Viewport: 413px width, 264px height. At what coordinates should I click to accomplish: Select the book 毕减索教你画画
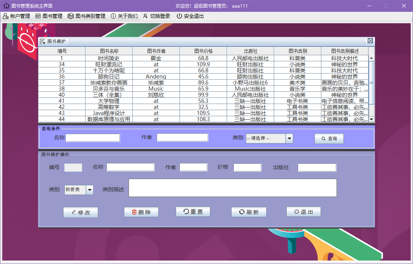(x=109, y=83)
